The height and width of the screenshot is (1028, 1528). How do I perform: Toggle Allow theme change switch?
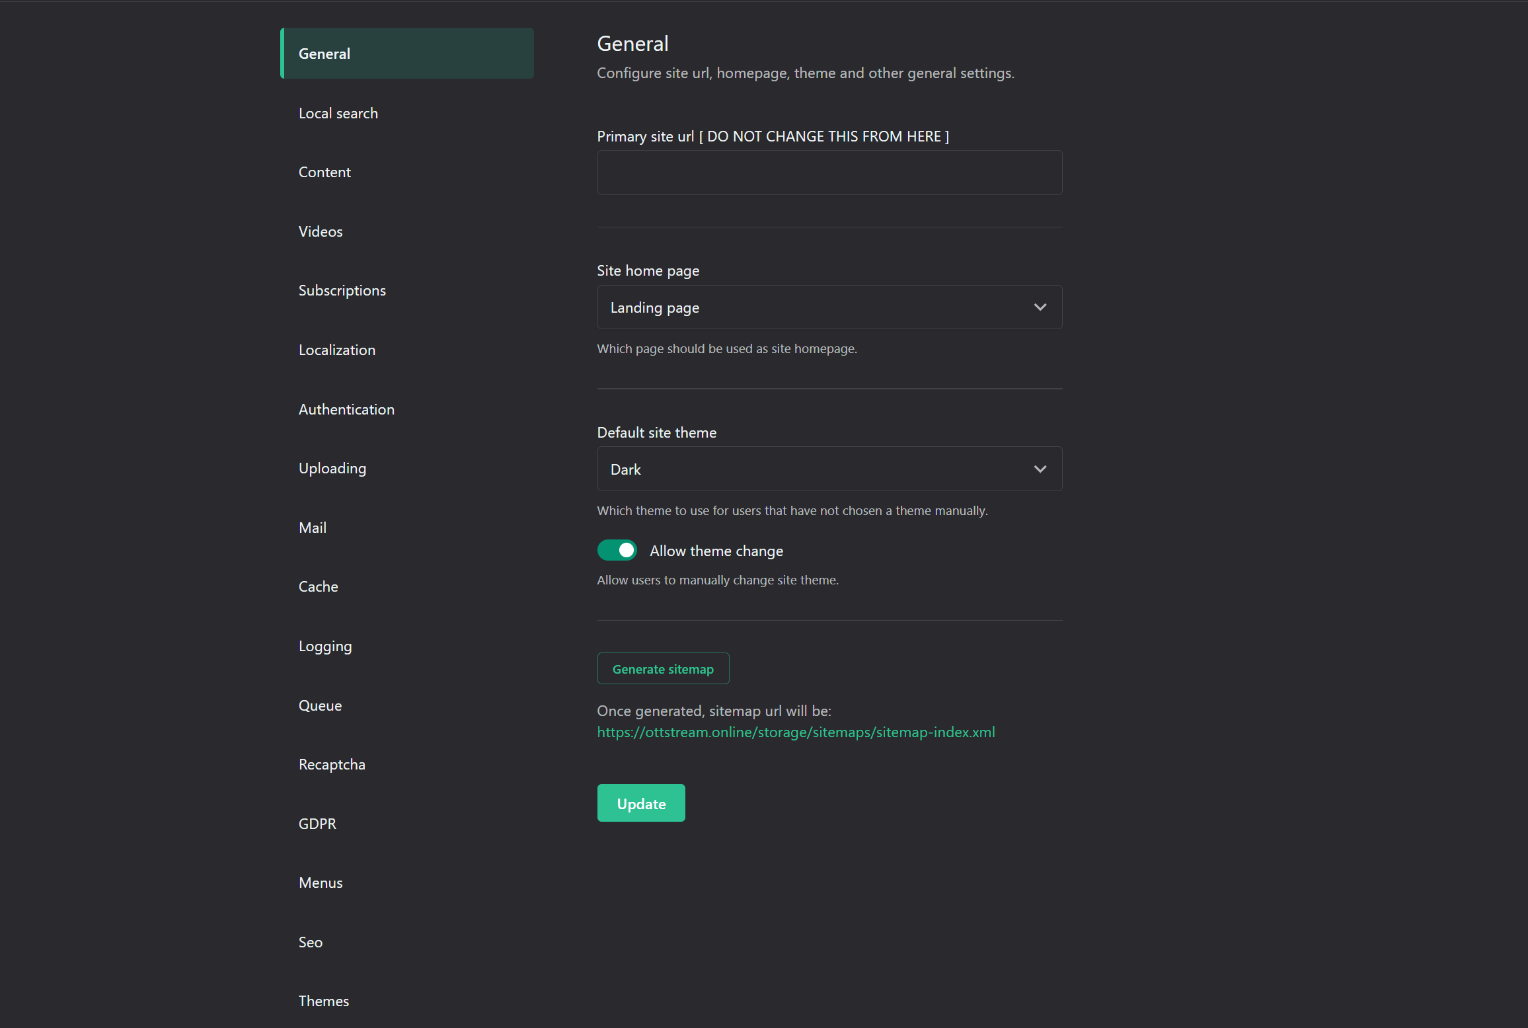(617, 550)
